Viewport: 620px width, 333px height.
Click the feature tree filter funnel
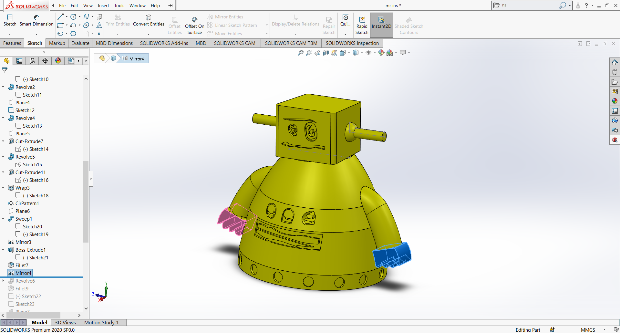click(5, 70)
